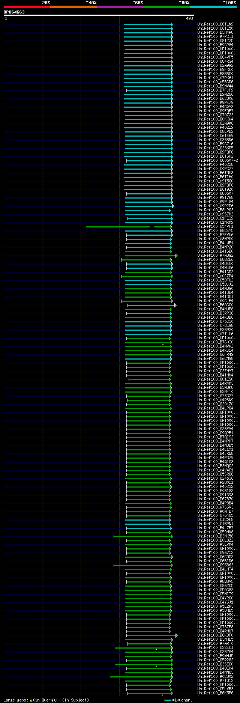
Task: Select hit label UniRef100_A4RSN9
Action: coord(215,400)
